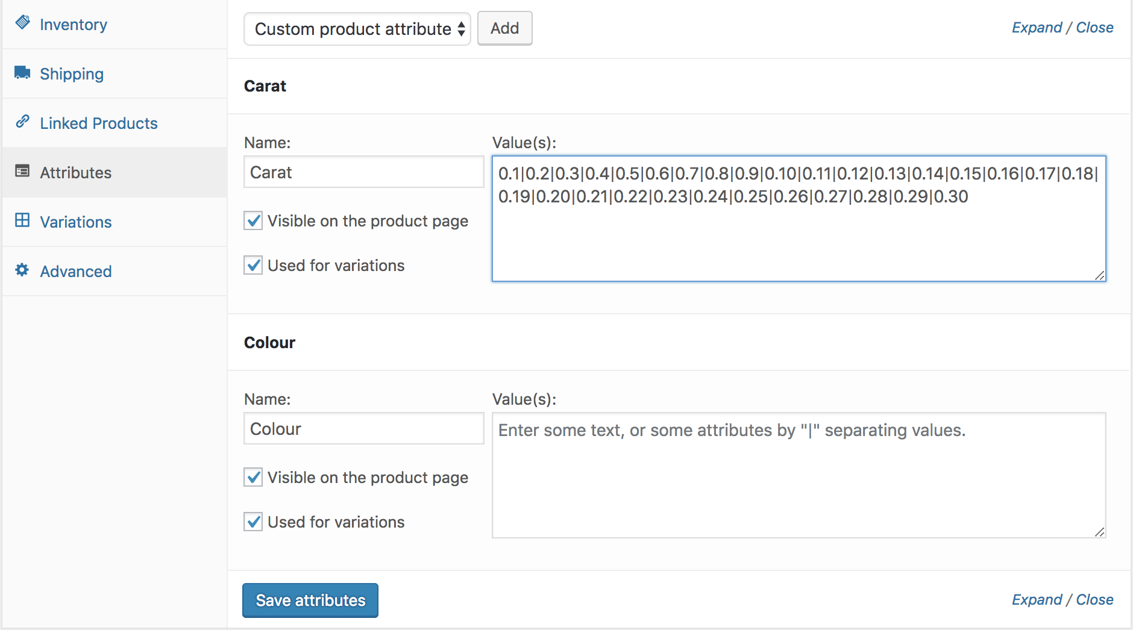Toggle Colour Visible on the product page
Viewport: 1133px width, 630px height.
(x=253, y=477)
